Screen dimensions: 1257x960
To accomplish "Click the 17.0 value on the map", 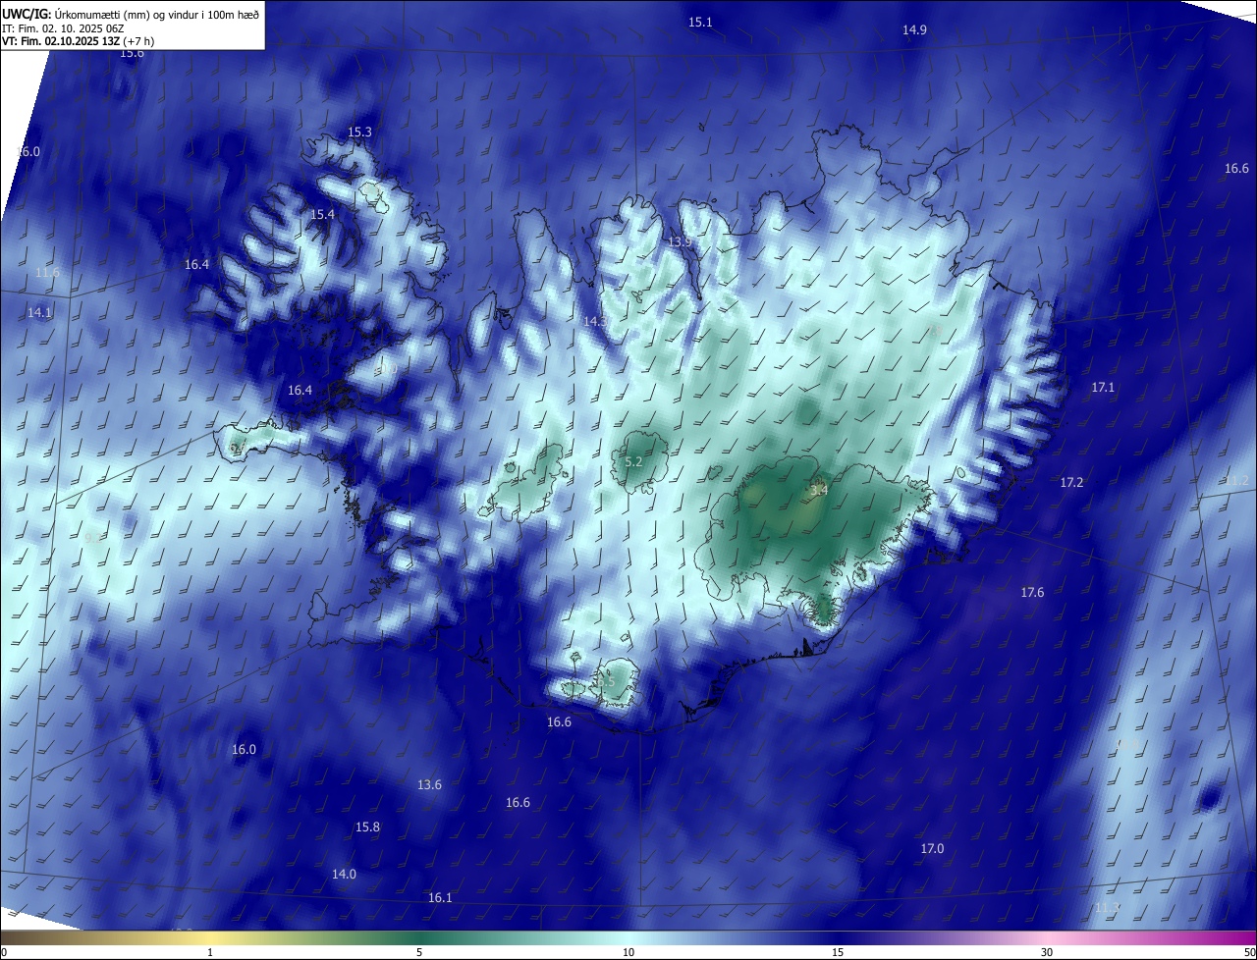I will [x=932, y=849].
